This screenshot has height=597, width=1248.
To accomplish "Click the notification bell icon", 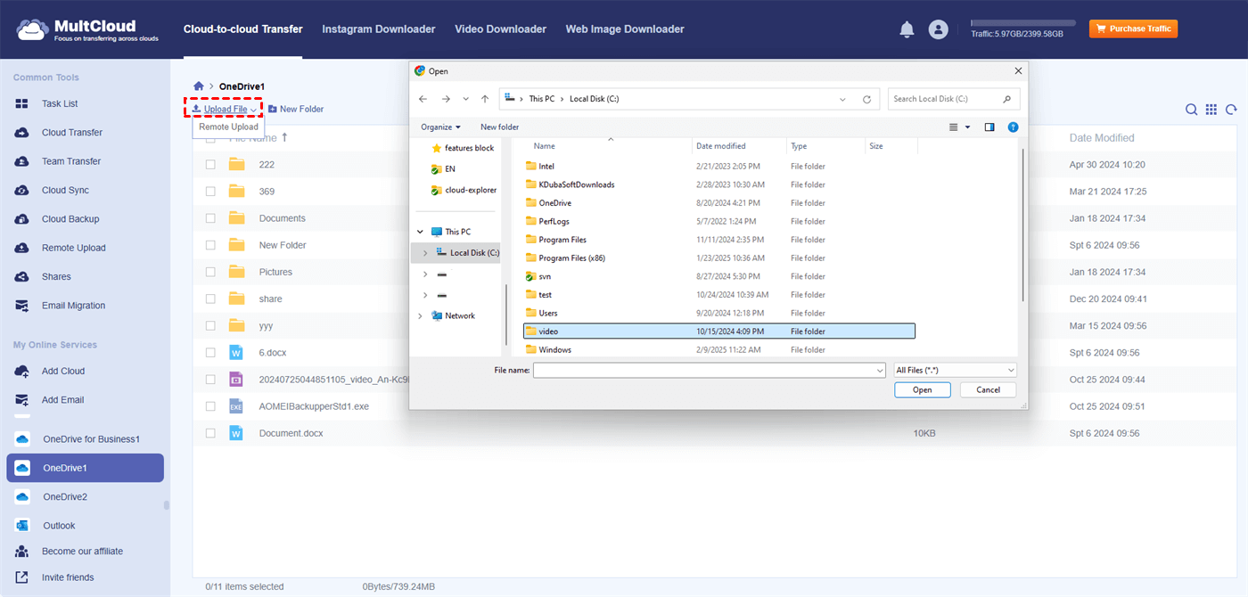I will coord(907,29).
